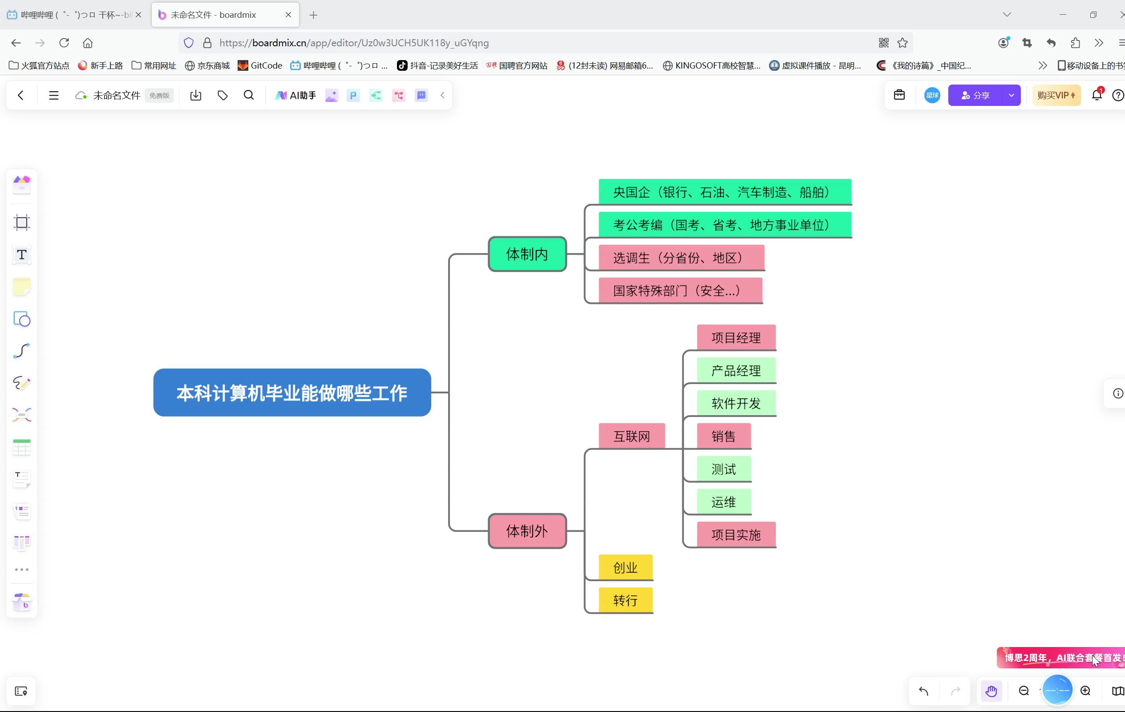The width and height of the screenshot is (1125, 712).
Task: Select the Kanban board tool
Action: pos(22,542)
